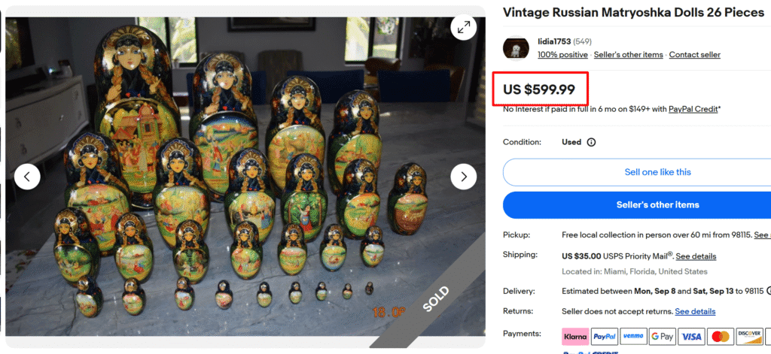771x354 pixels.
Task: Open the PayPal Credit link
Action: (693, 109)
